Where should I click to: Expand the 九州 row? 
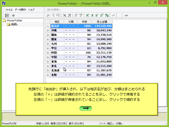48,44
